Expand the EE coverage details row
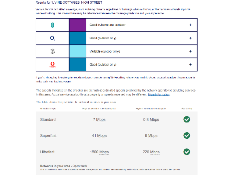Screen dimensions: 234x176 (x=190, y=25)
